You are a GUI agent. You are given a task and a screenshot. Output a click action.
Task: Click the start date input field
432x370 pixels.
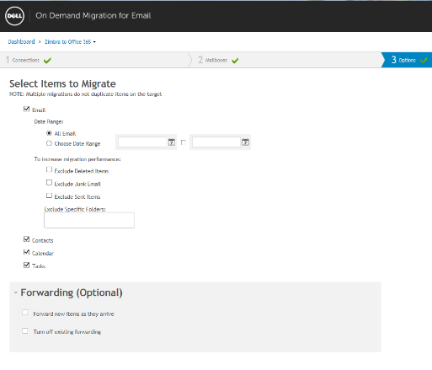142,142
